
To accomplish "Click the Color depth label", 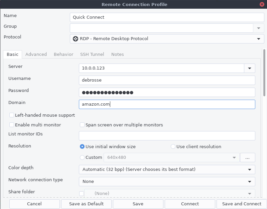I will (x=21, y=168).
